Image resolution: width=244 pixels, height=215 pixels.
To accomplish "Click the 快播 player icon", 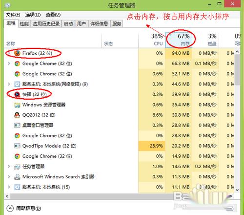I will coord(17,94).
